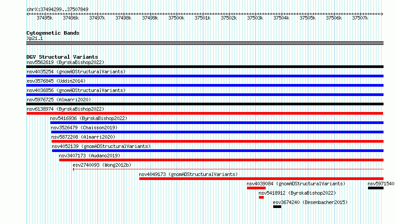The width and height of the screenshot is (396, 224).
Task: Select the blue bar under esv3576845
Action: pyautogui.click(x=205, y=85)
